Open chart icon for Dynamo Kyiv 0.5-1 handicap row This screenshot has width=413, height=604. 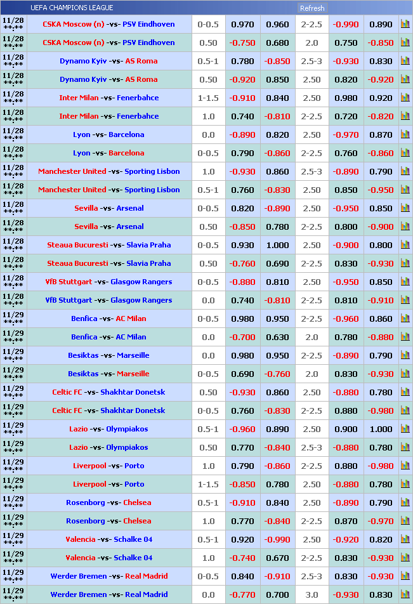click(x=405, y=62)
